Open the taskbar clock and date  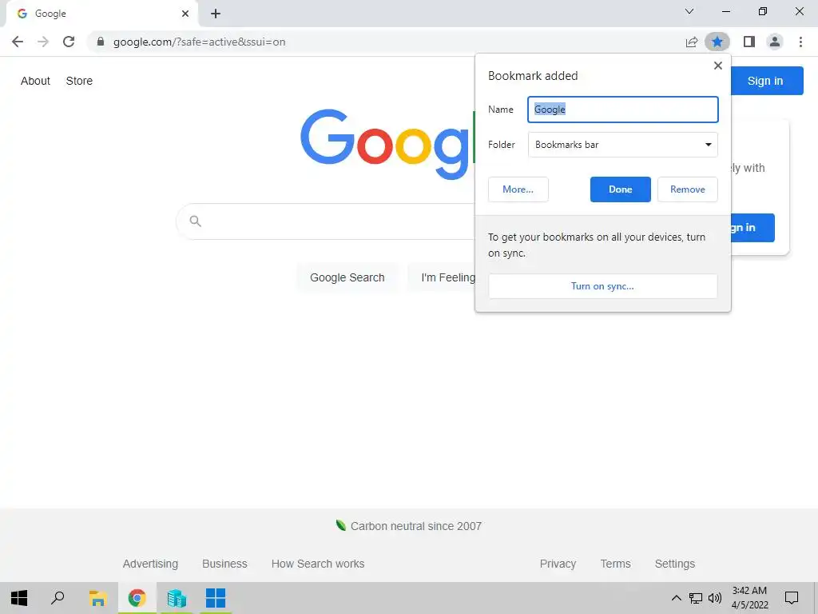749,598
